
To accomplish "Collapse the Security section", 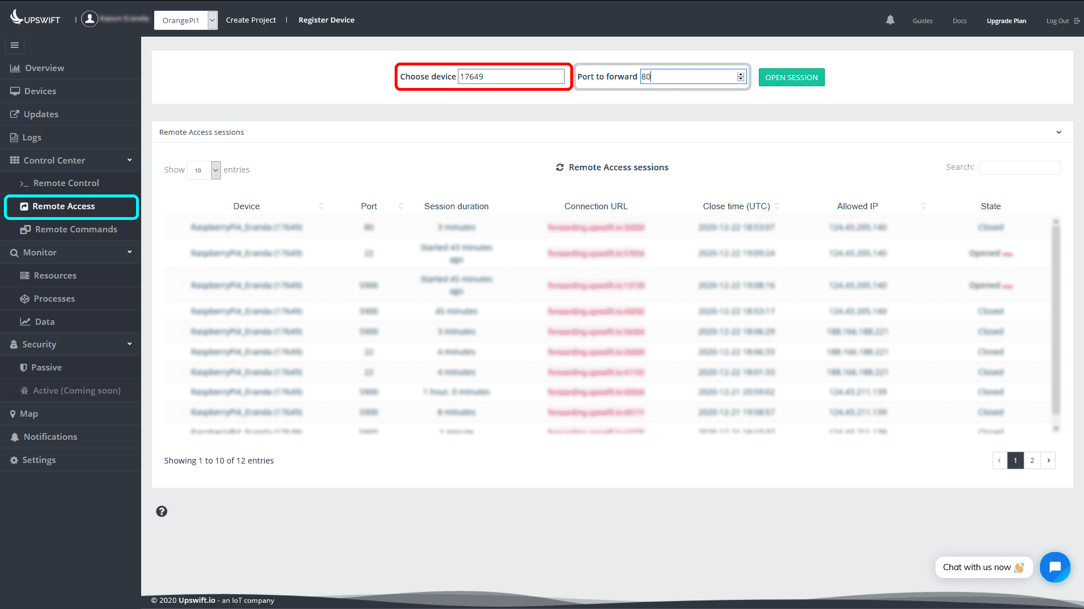I will pyautogui.click(x=71, y=344).
